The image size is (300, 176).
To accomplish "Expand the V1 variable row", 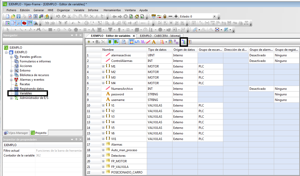I will pyautogui.click(x=103, y=105).
